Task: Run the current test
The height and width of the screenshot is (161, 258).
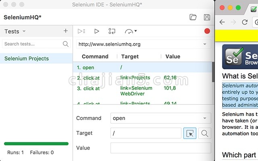Action: click(x=97, y=31)
